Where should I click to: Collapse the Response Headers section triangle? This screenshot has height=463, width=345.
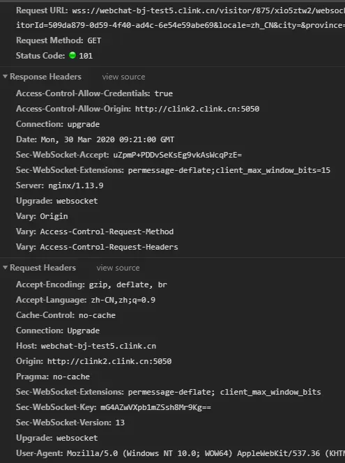[5, 77]
